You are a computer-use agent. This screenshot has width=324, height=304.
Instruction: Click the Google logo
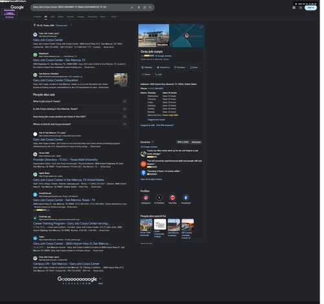coord(17,7)
